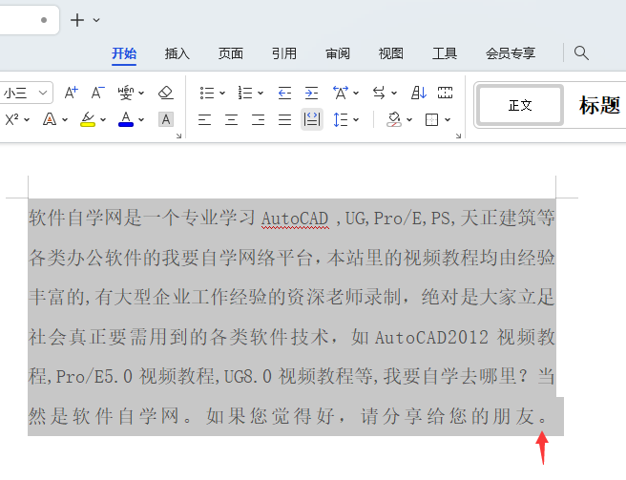This screenshot has height=480, width=626.
Task: Expand borders dropdown arrow
Action: pyautogui.click(x=448, y=119)
